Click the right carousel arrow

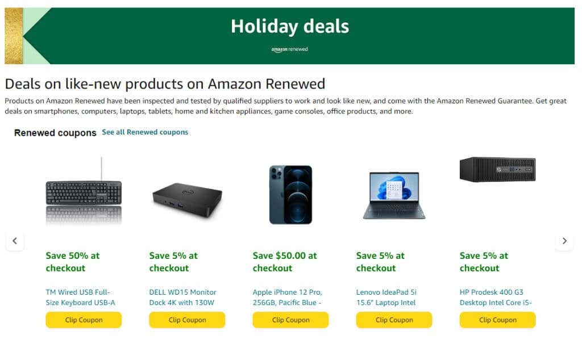point(564,241)
